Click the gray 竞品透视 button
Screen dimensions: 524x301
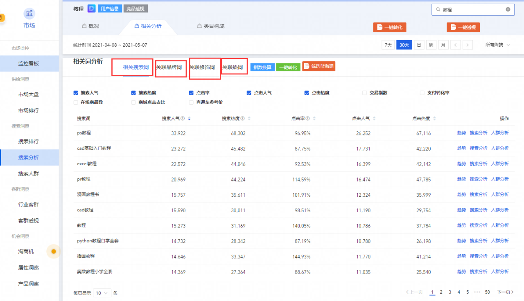[x=136, y=8]
